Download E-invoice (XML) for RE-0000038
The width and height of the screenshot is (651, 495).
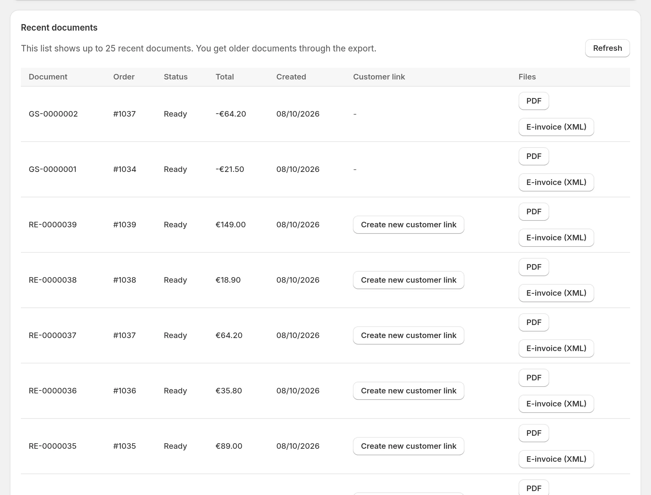click(556, 293)
